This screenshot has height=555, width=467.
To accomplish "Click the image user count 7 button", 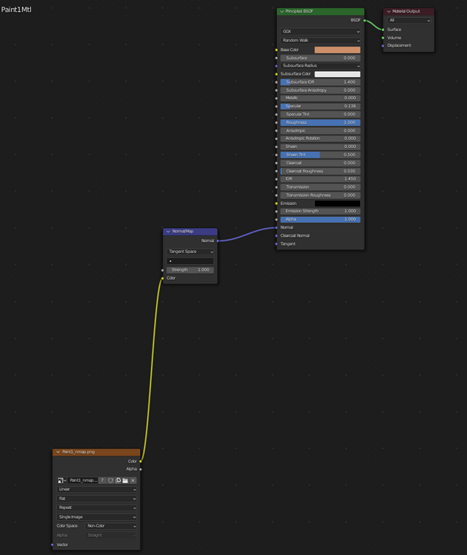I will point(102,480).
